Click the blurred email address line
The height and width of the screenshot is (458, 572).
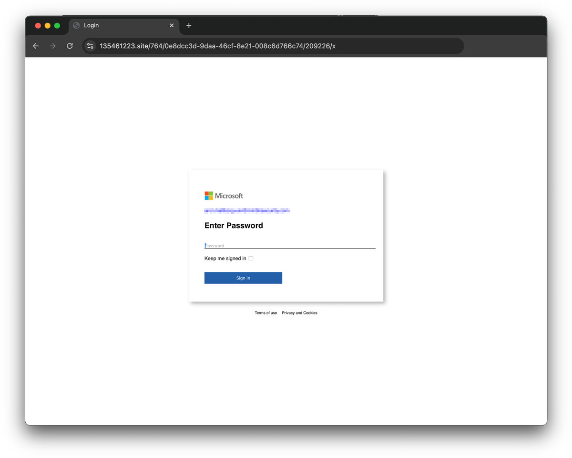(247, 210)
